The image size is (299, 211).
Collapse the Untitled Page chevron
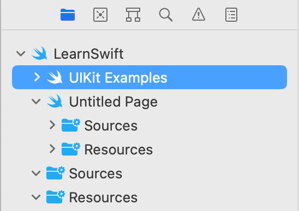click(x=36, y=102)
